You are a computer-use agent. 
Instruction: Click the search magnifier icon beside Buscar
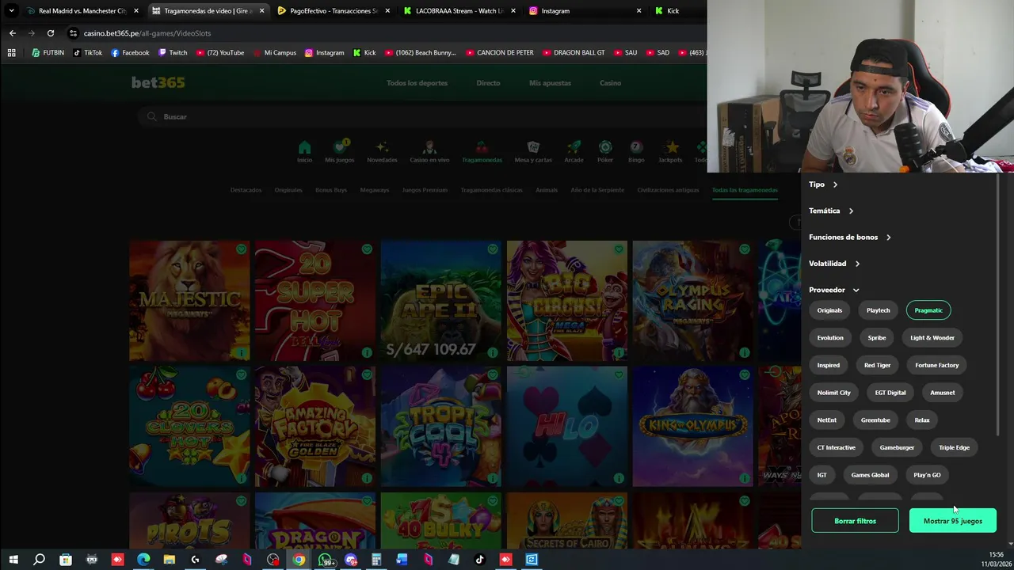click(x=151, y=116)
